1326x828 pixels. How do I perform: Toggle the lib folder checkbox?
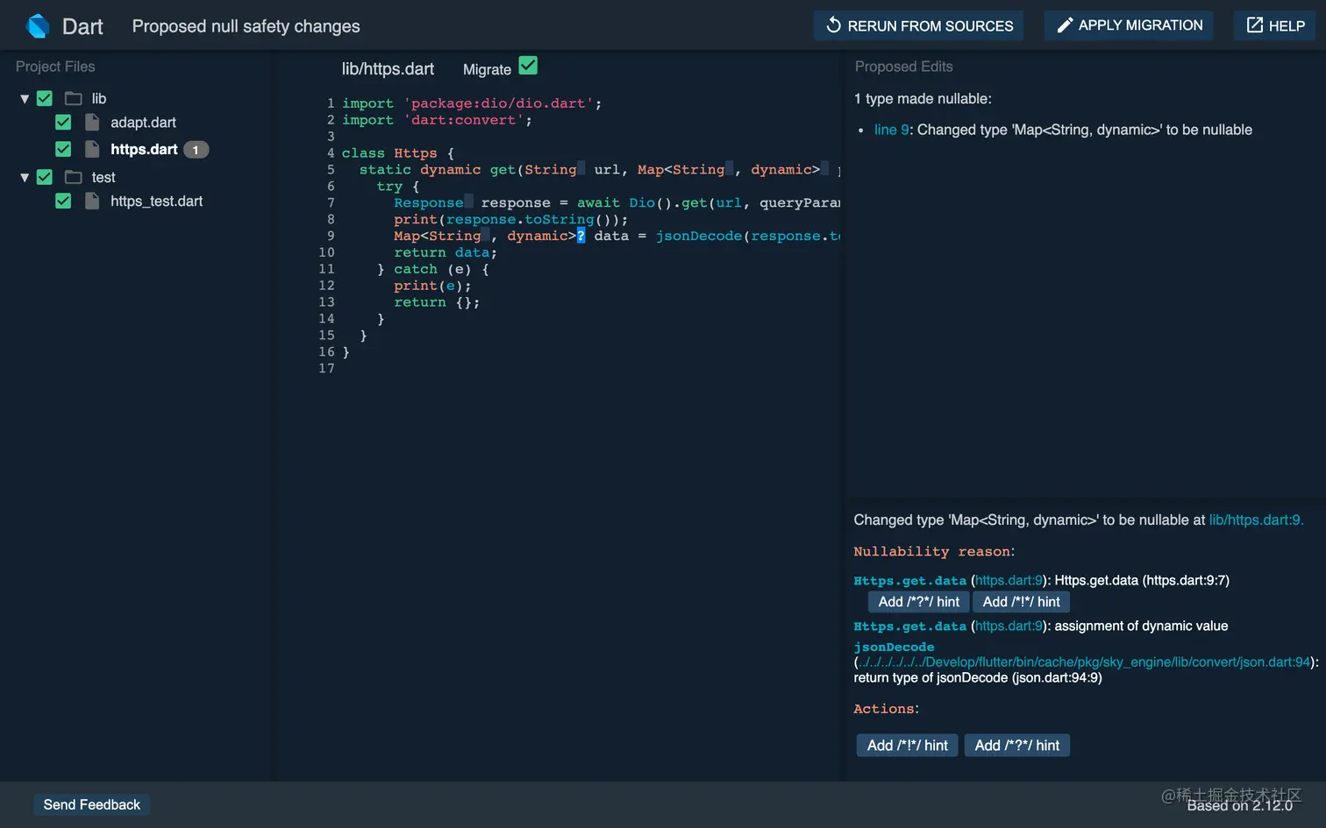(45, 99)
